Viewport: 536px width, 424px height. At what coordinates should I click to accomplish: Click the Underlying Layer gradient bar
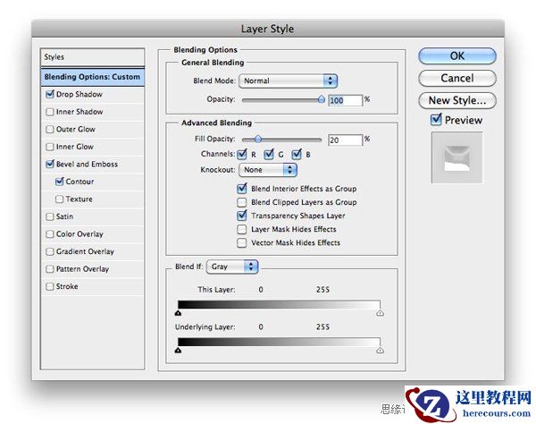coord(279,343)
